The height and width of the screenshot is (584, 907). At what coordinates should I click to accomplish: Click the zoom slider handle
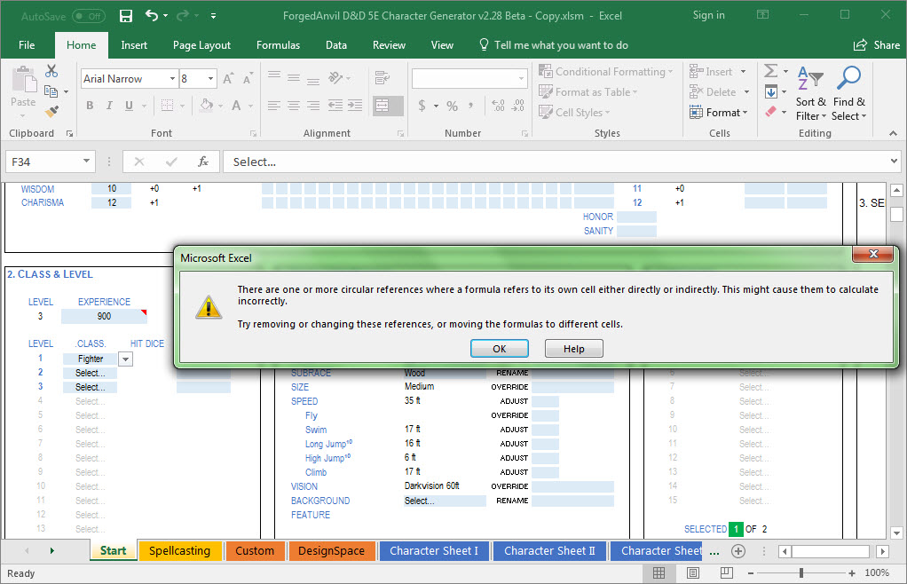801,573
